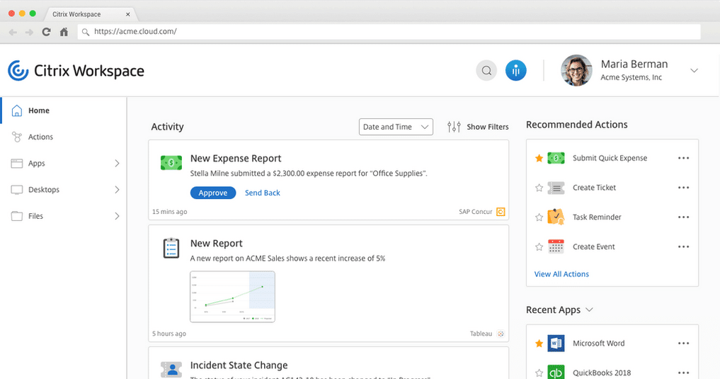Click the browser back arrow

tap(13, 32)
